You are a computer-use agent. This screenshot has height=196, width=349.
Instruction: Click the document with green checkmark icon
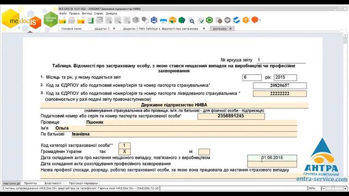tap(200, 21)
